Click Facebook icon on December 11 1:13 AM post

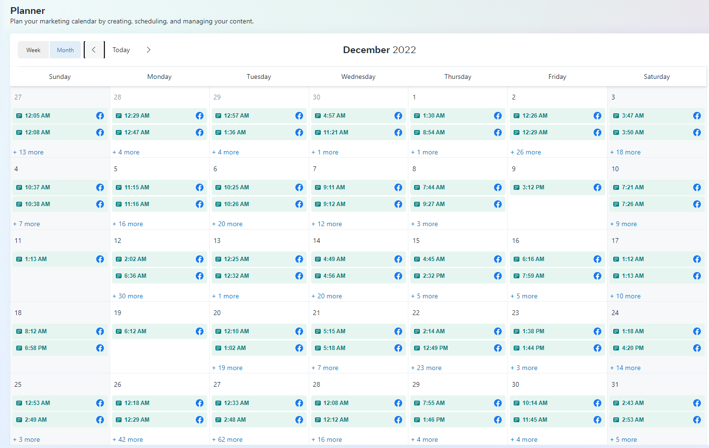tap(100, 259)
